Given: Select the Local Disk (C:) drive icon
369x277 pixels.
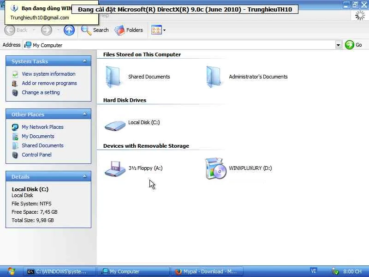Looking at the screenshot, I should tap(115, 125).
